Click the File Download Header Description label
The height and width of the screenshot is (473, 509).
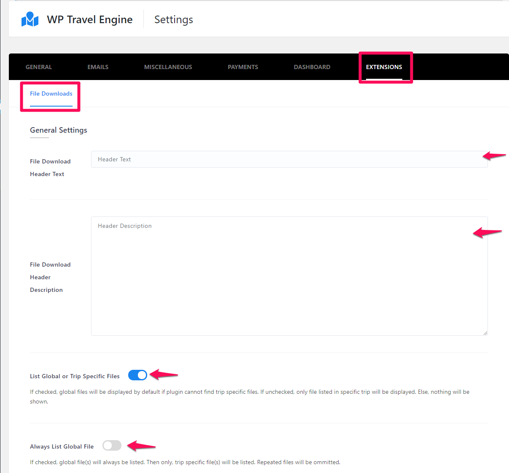coord(50,277)
